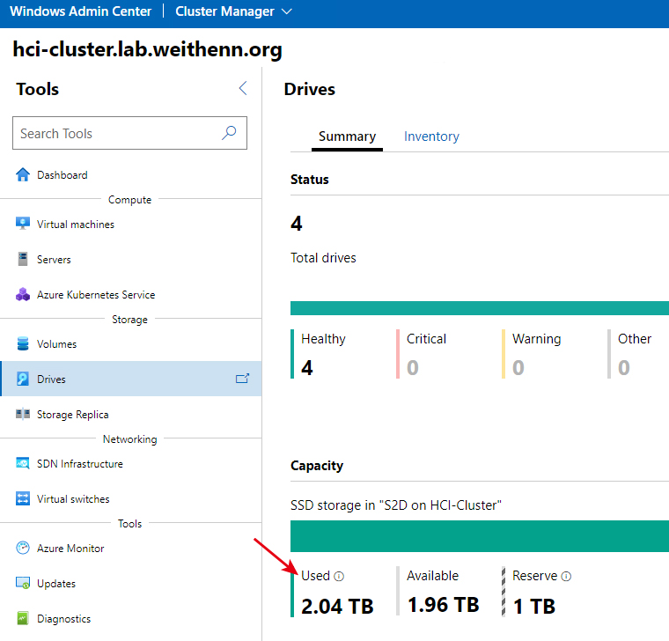Click the Updates icon
Screen dimensions: 669x641
pos(23,583)
